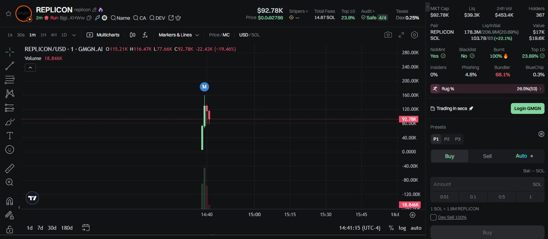Toggle lock all drawing tools
The height and width of the screenshot is (239, 548).
[x=10, y=229]
